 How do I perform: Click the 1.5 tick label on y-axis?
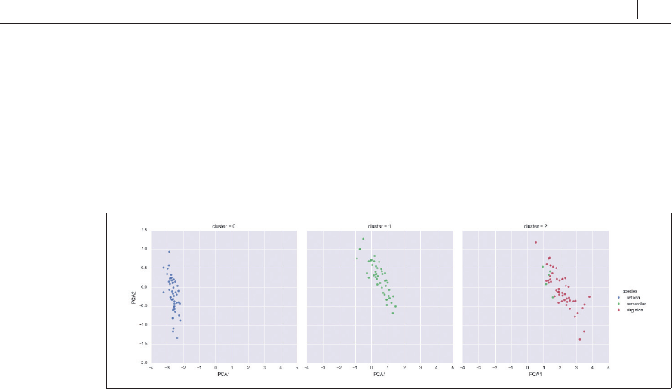(143, 229)
